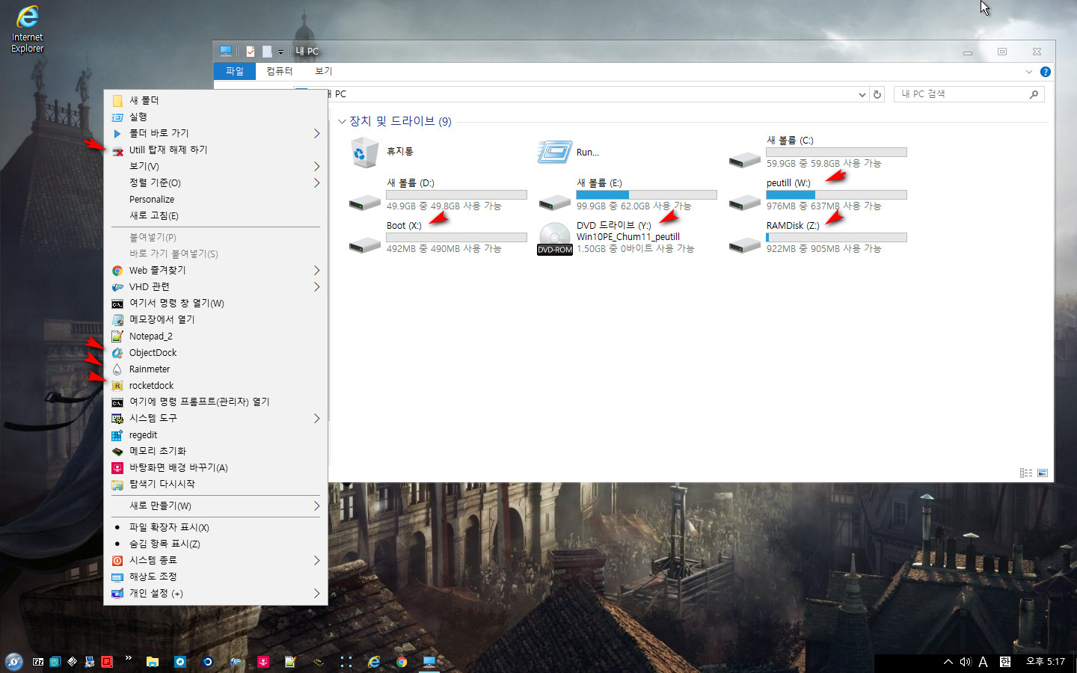Click the refresh button beside address bar

877,94
